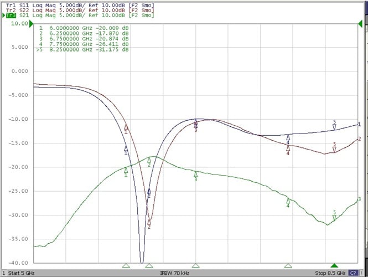
Task: Click the -35.00 Y-axis label
Action: click(x=18, y=239)
